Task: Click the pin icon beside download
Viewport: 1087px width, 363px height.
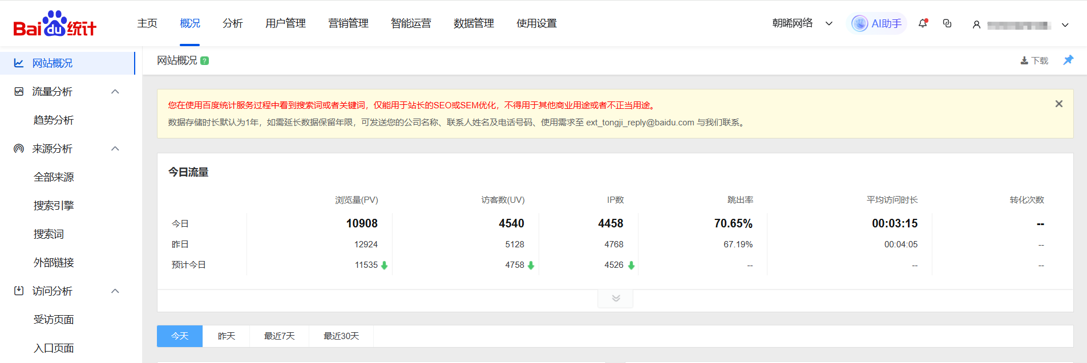Action: coord(1068,60)
